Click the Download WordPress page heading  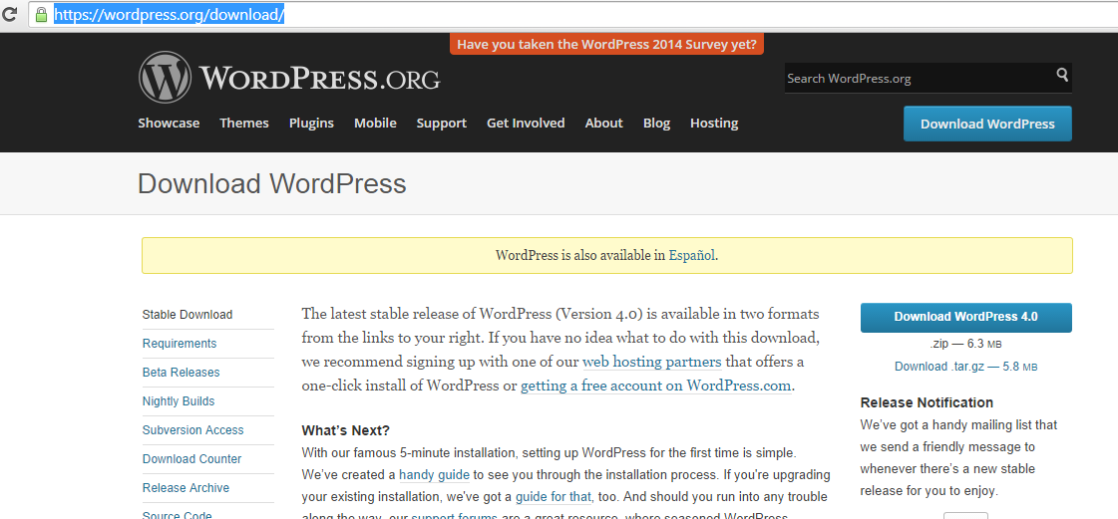271,183
